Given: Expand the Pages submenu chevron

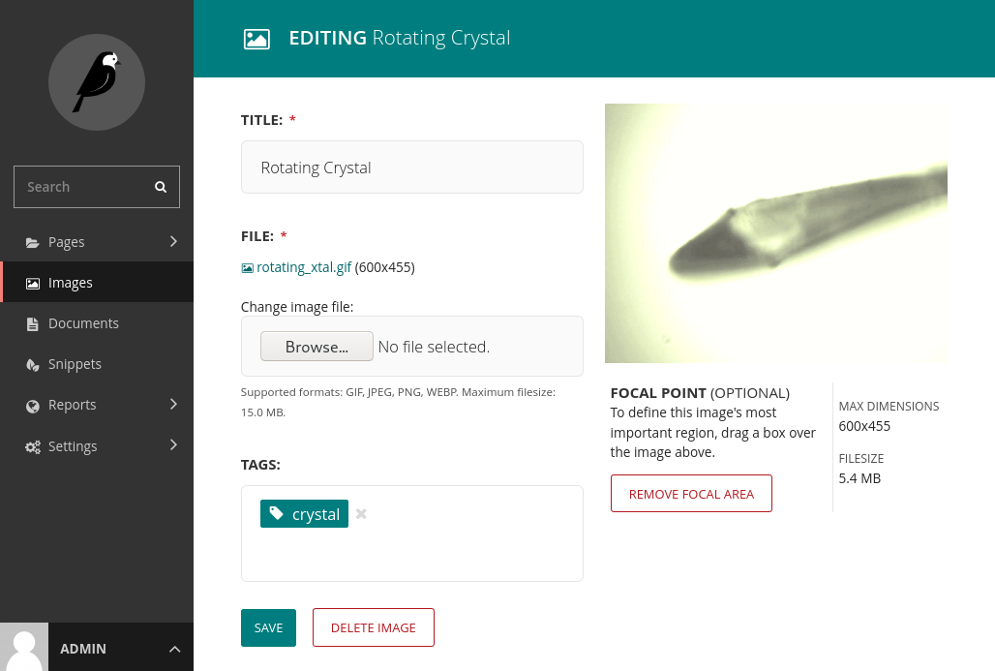Looking at the screenshot, I should [173, 241].
